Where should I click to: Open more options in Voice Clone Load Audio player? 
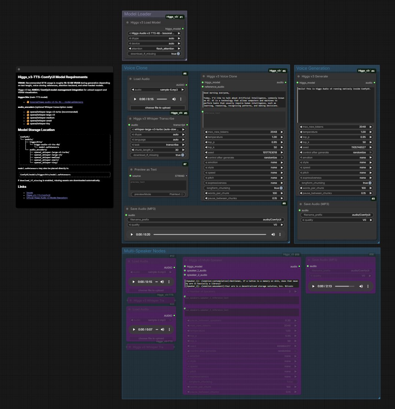click(x=181, y=99)
